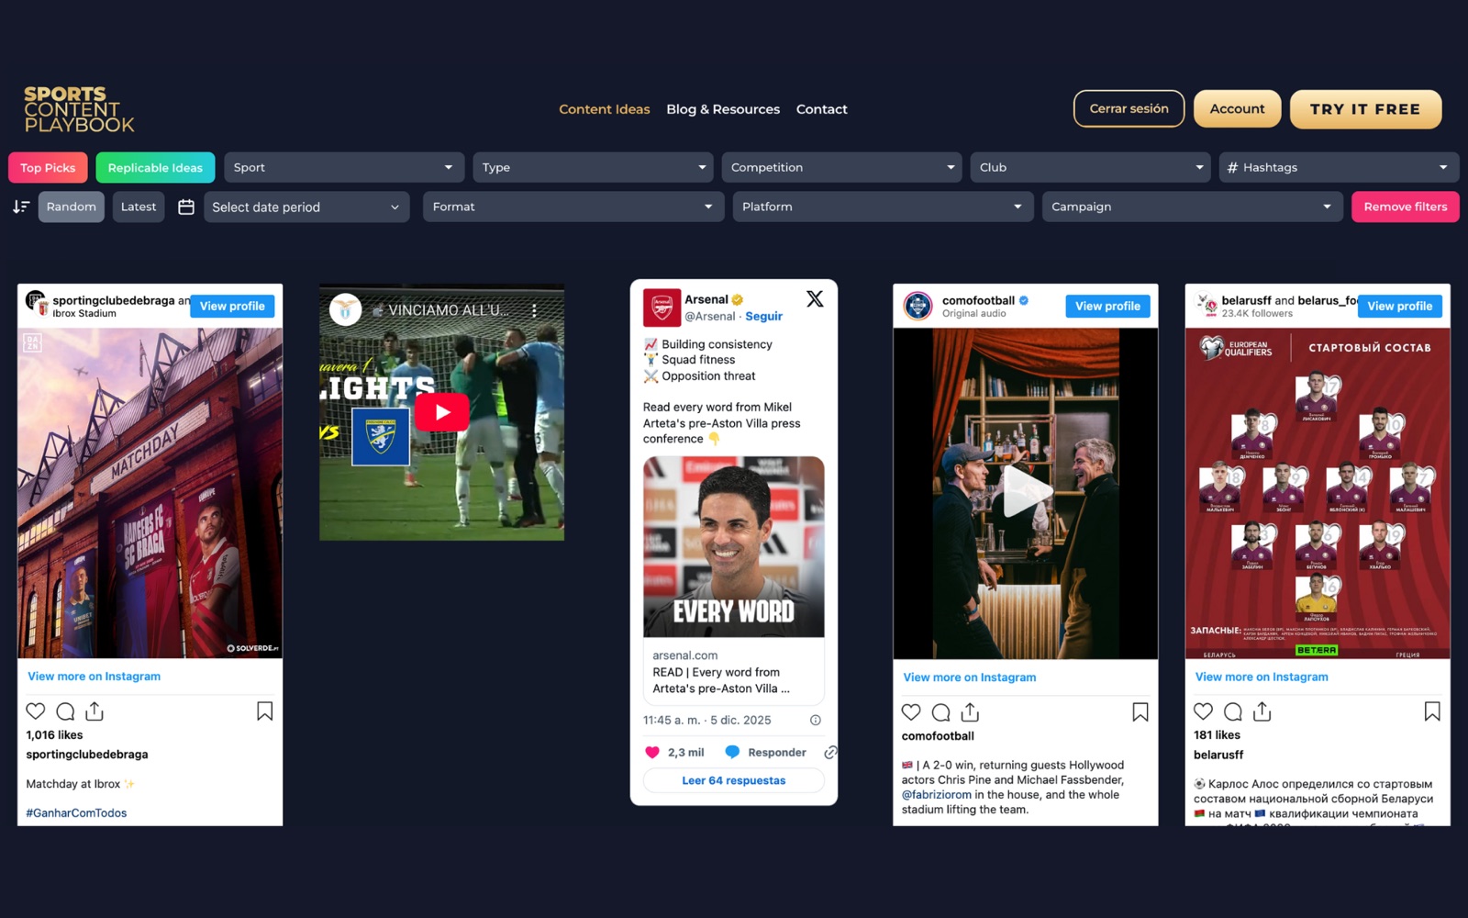
Task: Click the Sports Content Playbook logo
Action: pyautogui.click(x=79, y=109)
